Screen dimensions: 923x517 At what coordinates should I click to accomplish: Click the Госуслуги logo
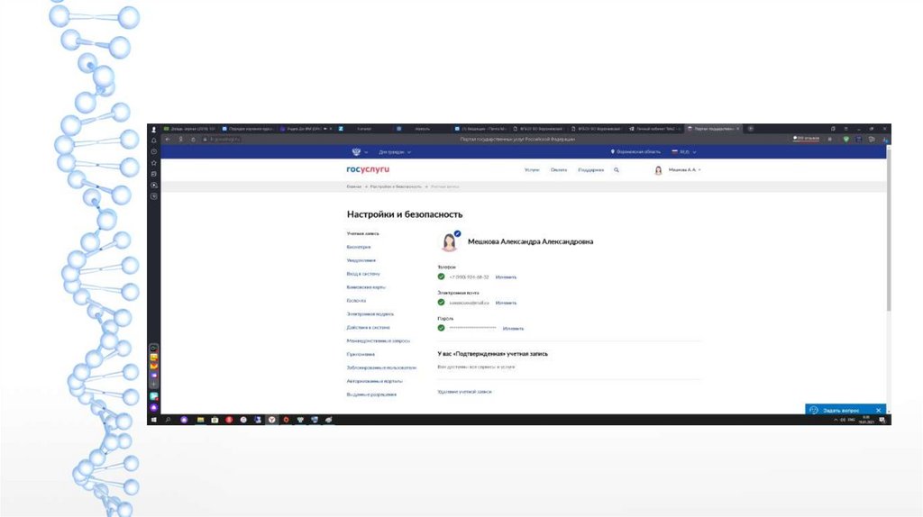[368, 169]
